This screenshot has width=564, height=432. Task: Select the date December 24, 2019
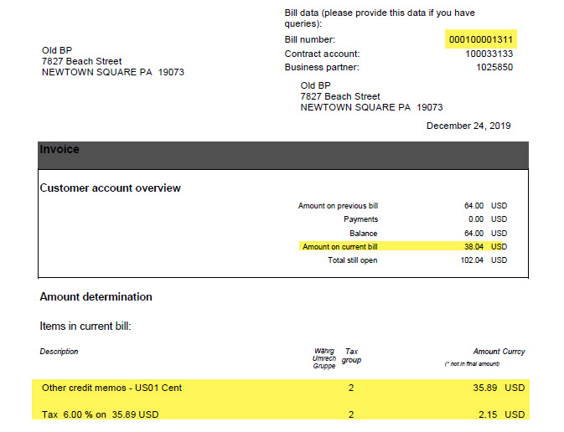[x=468, y=126]
